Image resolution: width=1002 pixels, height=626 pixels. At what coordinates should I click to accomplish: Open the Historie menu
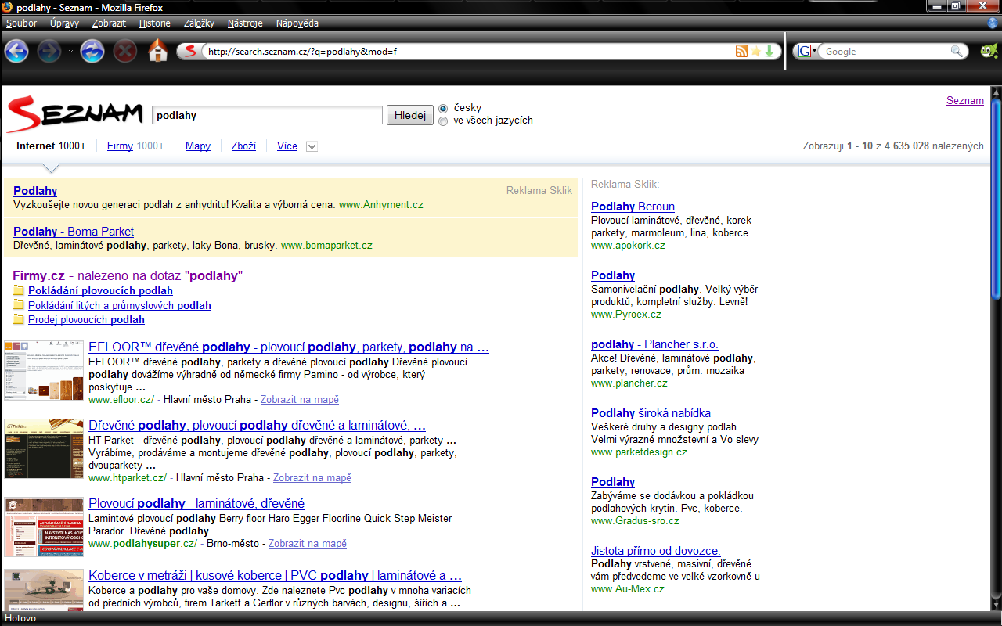click(x=154, y=23)
